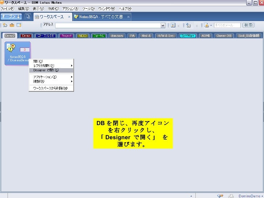The width and height of the screenshot is (264, 198).
Task: Expand アプリケーション(T) submenu
Action: click(x=51, y=77)
